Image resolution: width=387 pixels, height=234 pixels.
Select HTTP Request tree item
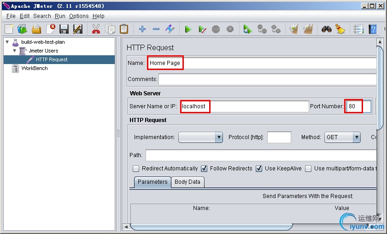click(x=52, y=59)
